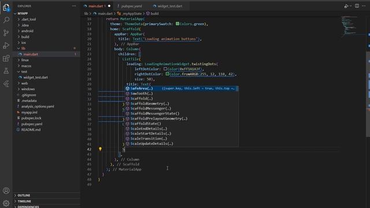
Task: Split the editor to the right
Action: [x=357, y=6]
